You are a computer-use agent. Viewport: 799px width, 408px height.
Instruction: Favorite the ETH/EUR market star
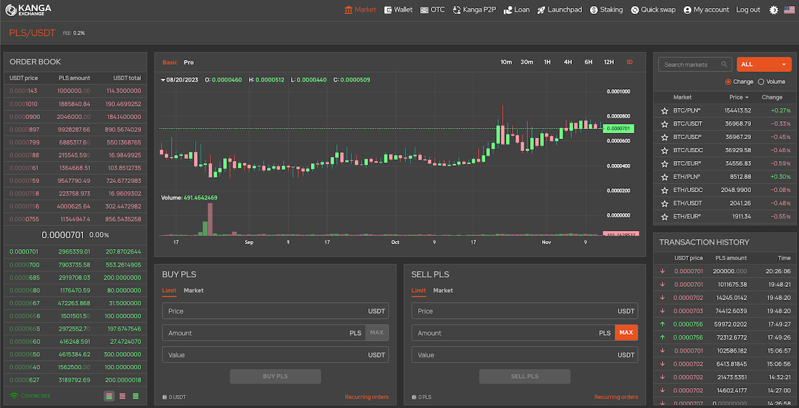(664, 217)
